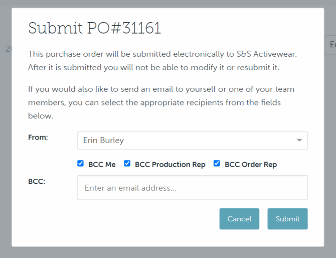336x258 pixels.
Task: Click the "BCC Me" label text
Action: (102, 164)
